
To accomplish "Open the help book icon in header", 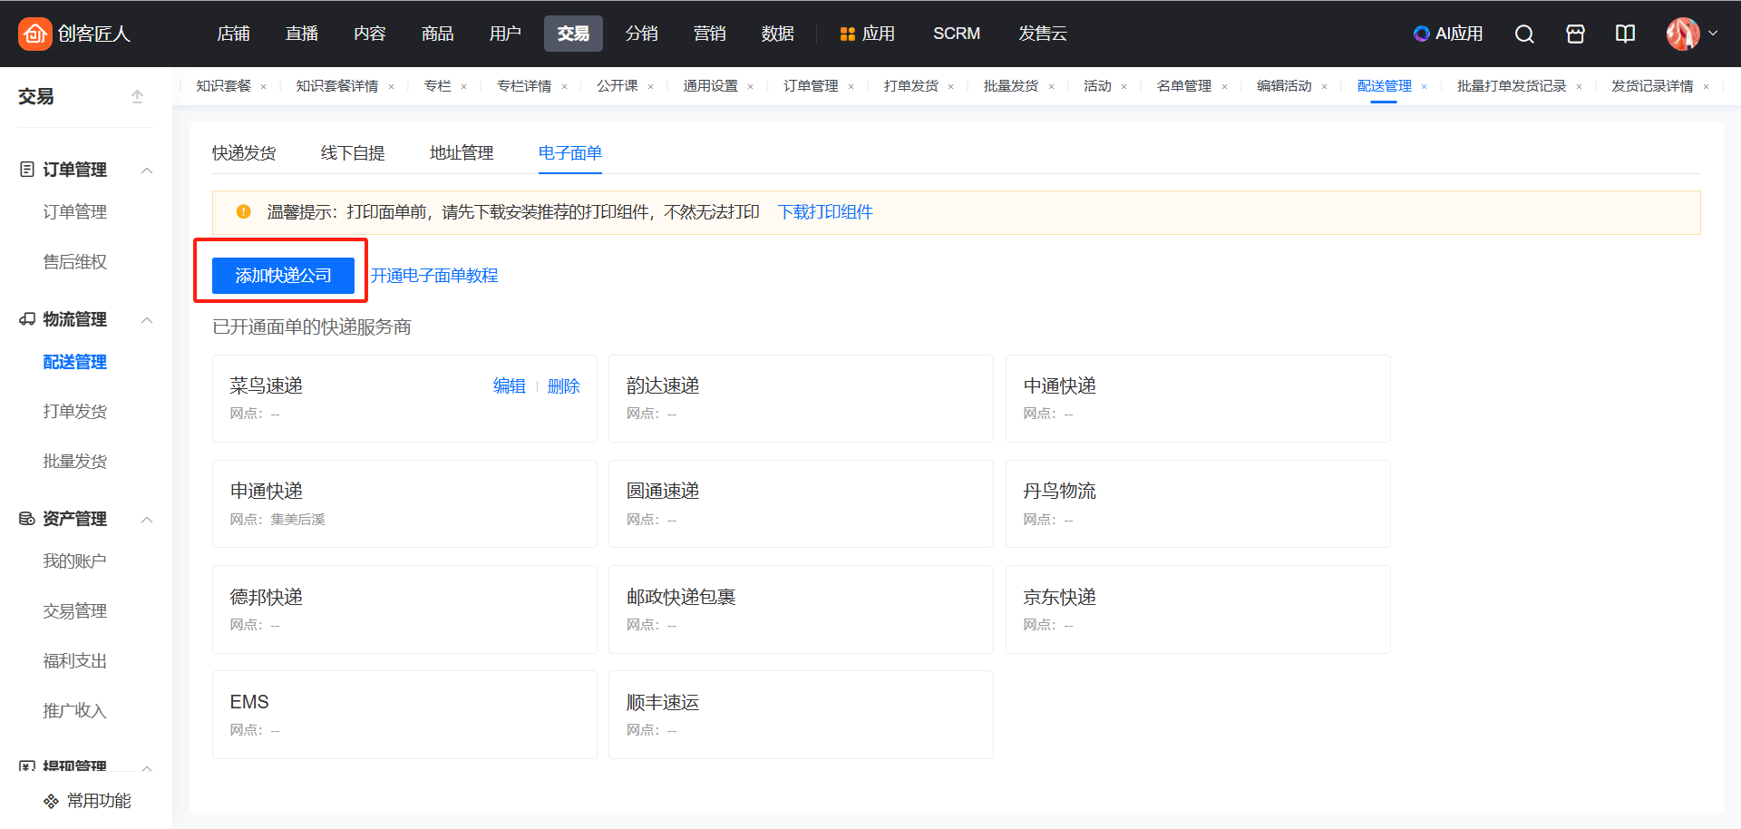I will (x=1625, y=34).
